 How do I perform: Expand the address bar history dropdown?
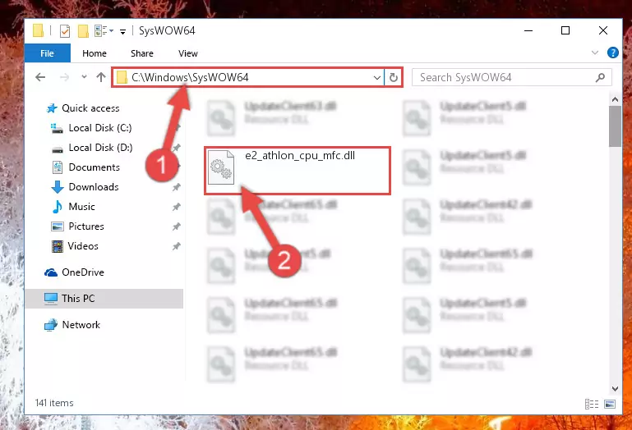377,77
